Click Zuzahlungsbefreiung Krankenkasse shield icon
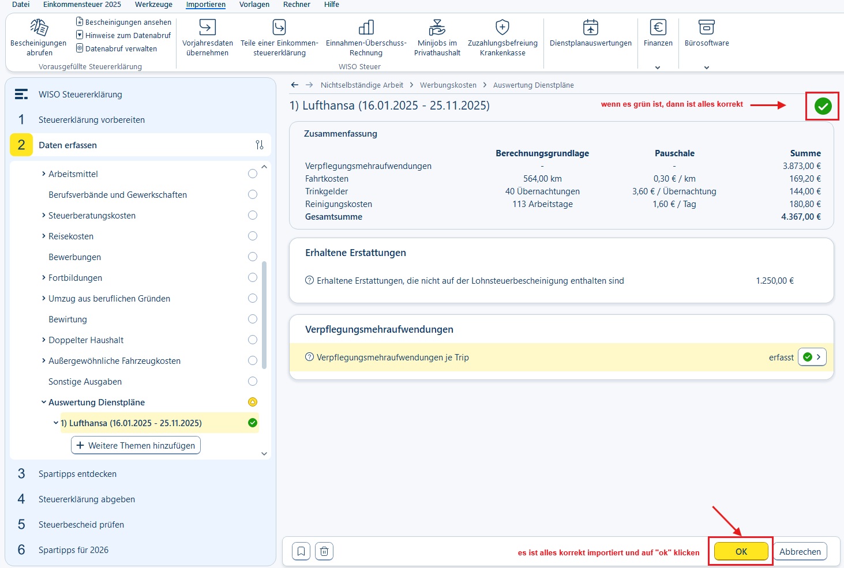Image resolution: width=844 pixels, height=568 pixels. 502,27
